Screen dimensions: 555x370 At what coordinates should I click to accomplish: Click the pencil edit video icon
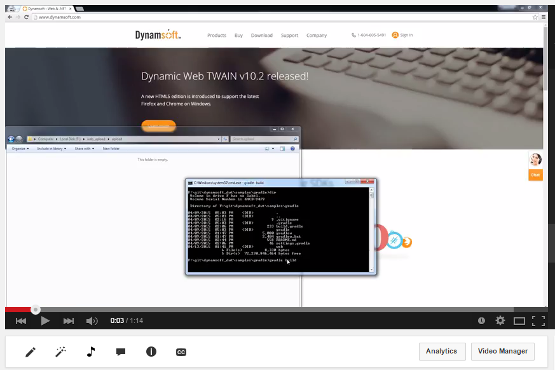[x=31, y=352]
